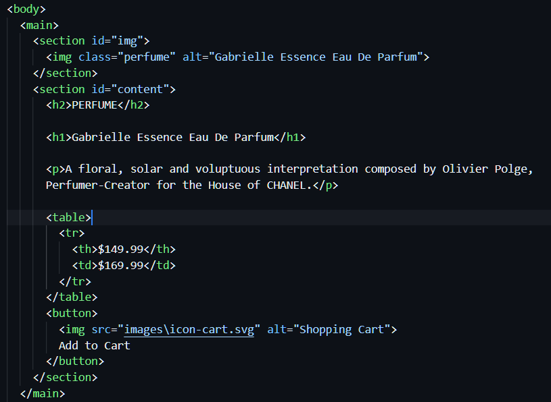Click the opening main tag
This screenshot has width=551, height=402.
[x=39, y=25]
